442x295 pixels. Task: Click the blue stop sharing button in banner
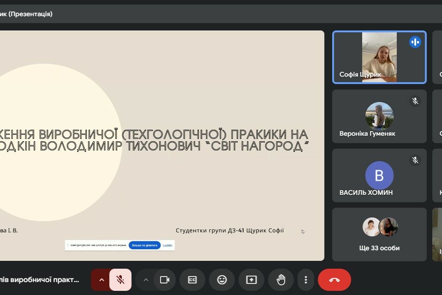[x=144, y=245]
